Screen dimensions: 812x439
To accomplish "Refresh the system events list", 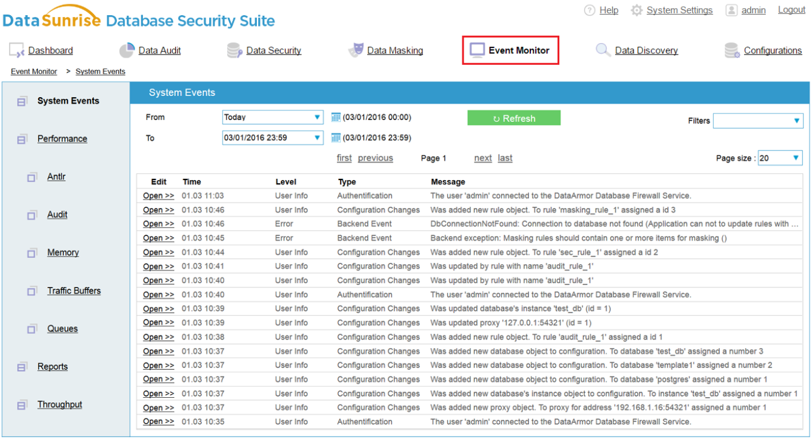I will coord(514,118).
